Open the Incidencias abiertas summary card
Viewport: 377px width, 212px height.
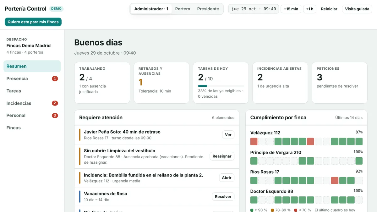coord(280,83)
